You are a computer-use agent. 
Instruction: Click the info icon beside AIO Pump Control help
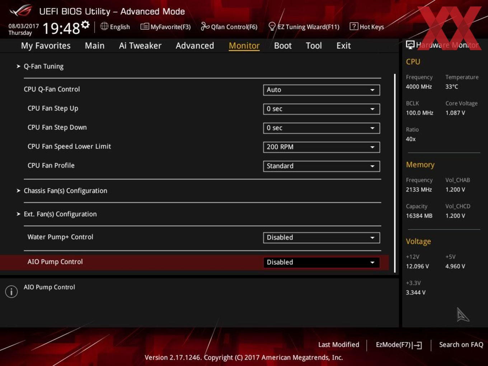pos(11,291)
